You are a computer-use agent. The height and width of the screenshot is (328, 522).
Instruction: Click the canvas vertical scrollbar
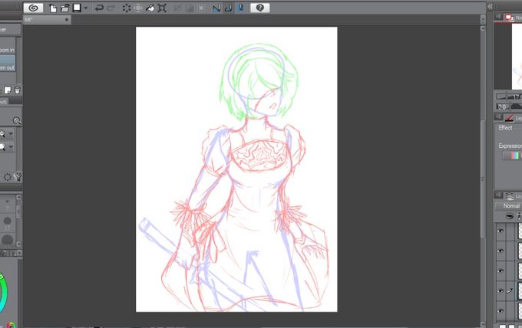[x=483, y=179]
